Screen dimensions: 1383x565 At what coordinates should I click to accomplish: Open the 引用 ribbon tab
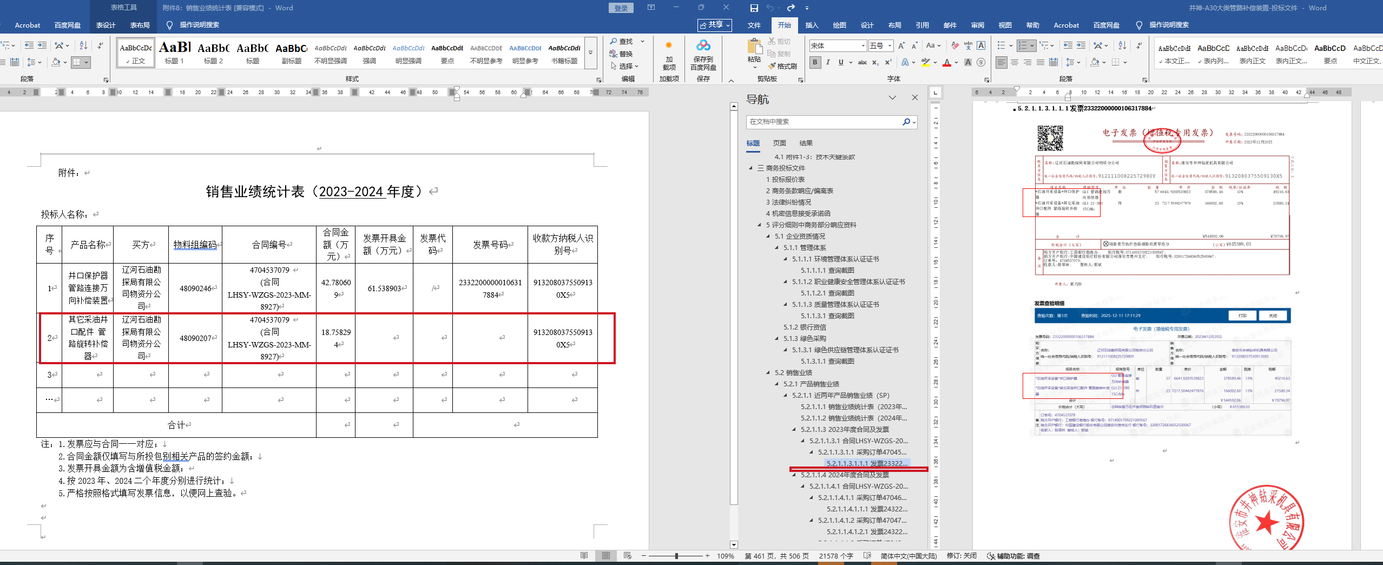click(922, 25)
